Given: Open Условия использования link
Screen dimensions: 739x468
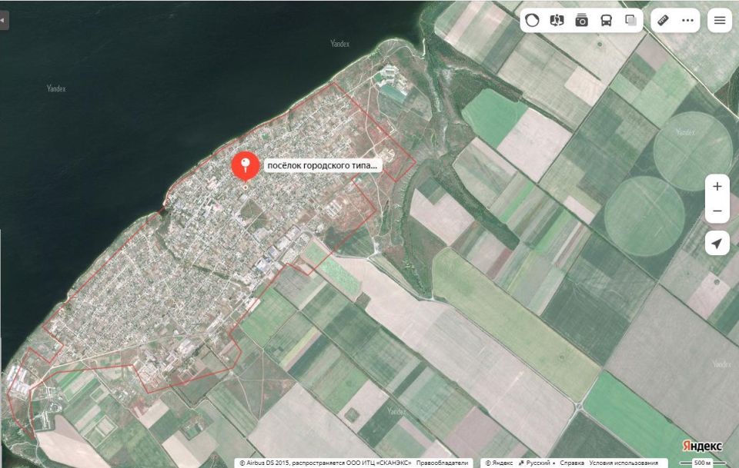Looking at the screenshot, I should [x=623, y=463].
